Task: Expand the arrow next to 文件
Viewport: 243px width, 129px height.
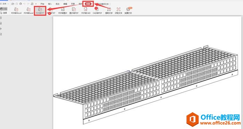Action: click(x=8, y=4)
